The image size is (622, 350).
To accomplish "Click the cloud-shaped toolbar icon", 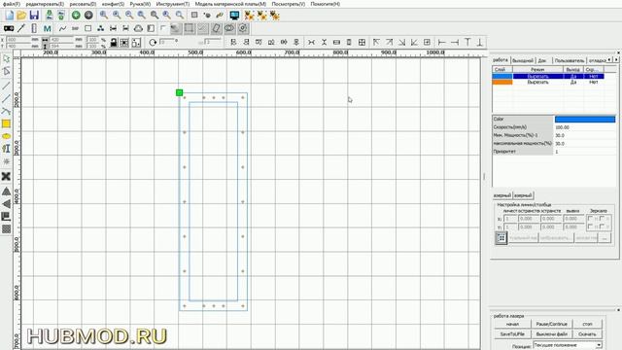I will (x=138, y=28).
